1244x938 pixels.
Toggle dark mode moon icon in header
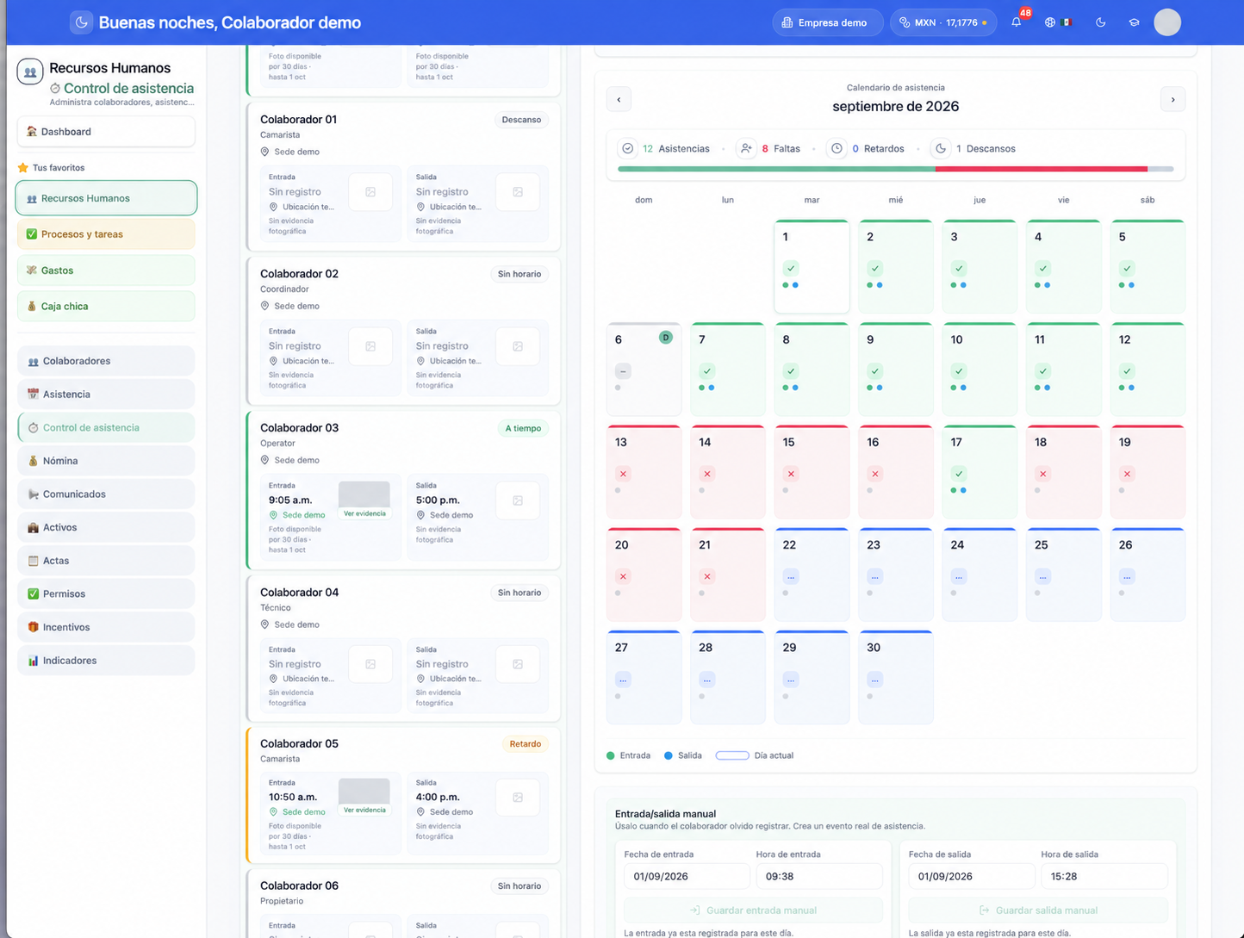(1100, 22)
